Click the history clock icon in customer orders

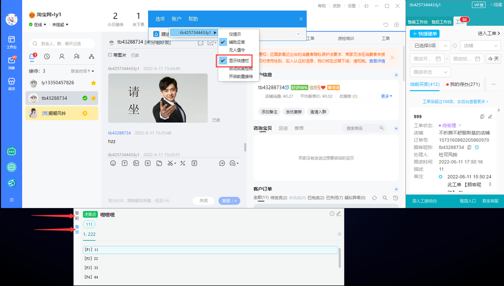click(x=395, y=198)
